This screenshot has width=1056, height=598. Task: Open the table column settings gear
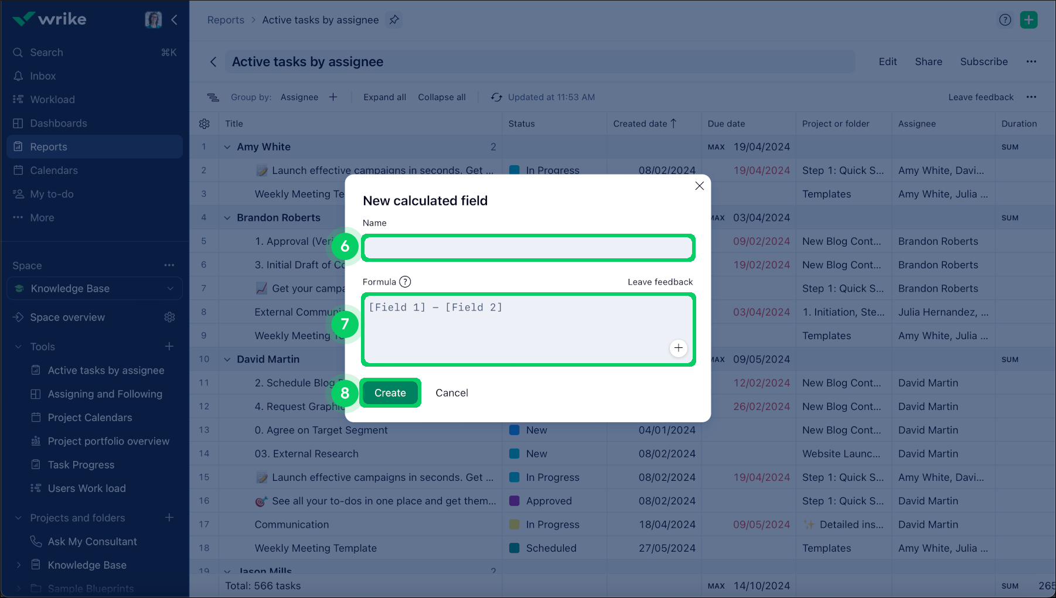pyautogui.click(x=205, y=124)
